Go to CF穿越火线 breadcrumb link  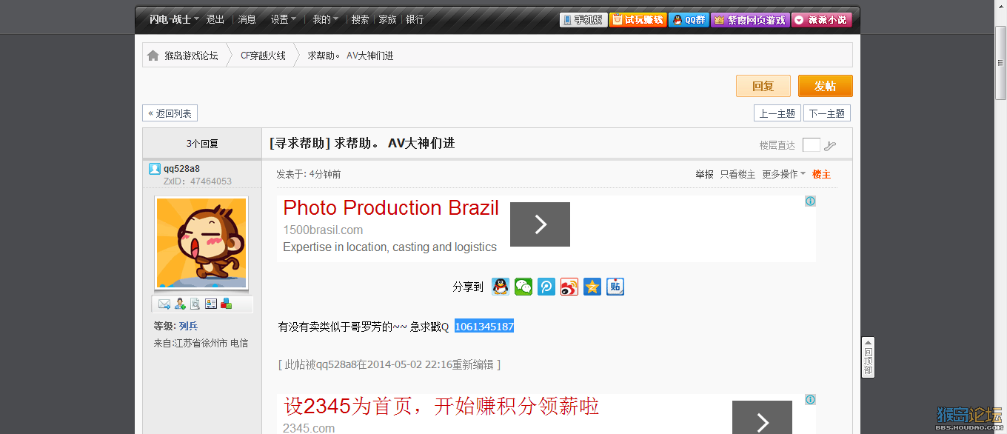(263, 56)
